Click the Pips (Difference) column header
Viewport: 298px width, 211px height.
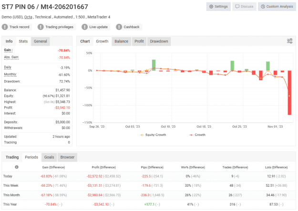tap(152, 167)
